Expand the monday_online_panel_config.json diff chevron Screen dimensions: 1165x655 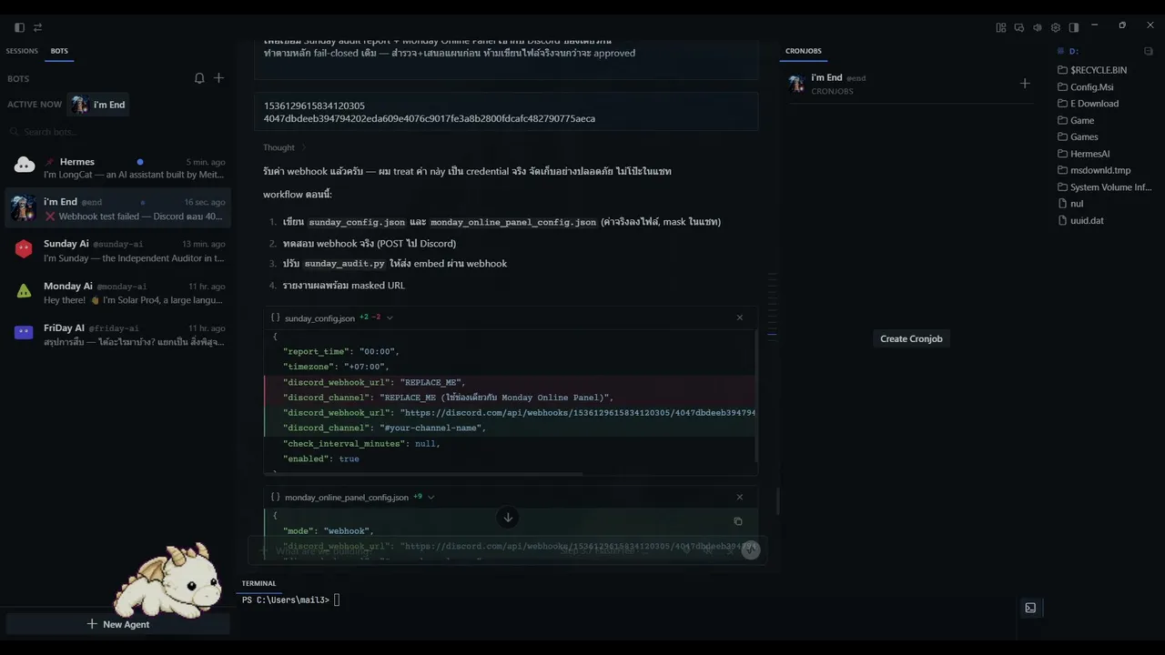(431, 497)
